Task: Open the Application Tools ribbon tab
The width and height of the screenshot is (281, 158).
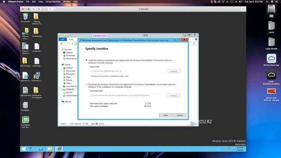Action: [x=100, y=36]
